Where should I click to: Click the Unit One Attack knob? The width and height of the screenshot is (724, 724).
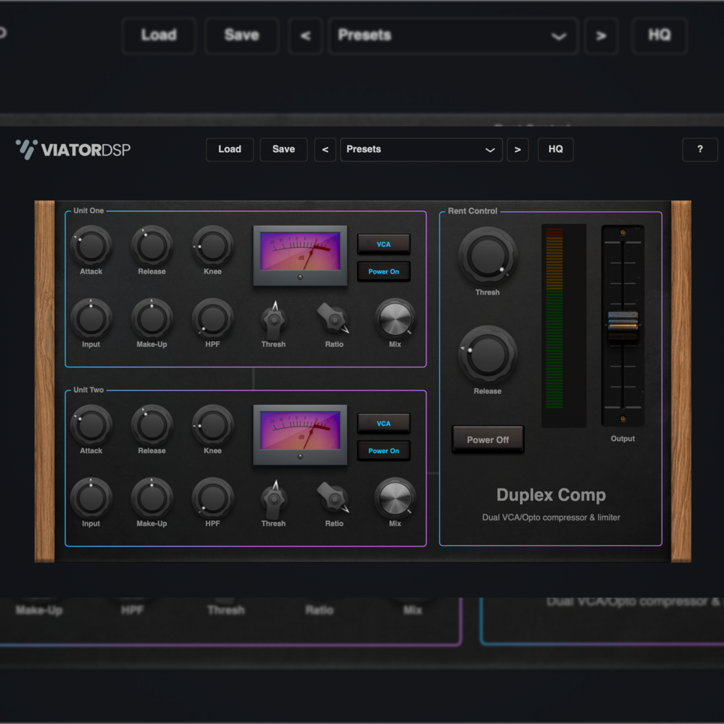tap(91, 246)
